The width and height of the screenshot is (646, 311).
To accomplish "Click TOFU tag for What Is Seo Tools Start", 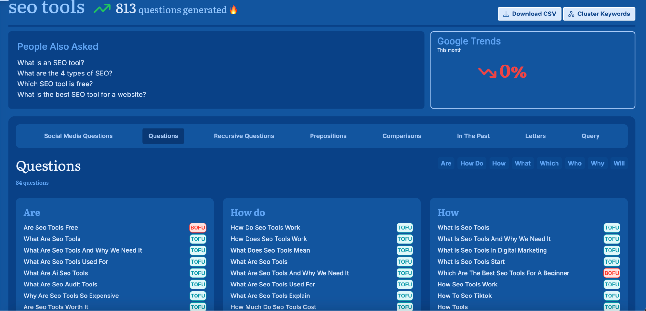I will tap(611, 262).
